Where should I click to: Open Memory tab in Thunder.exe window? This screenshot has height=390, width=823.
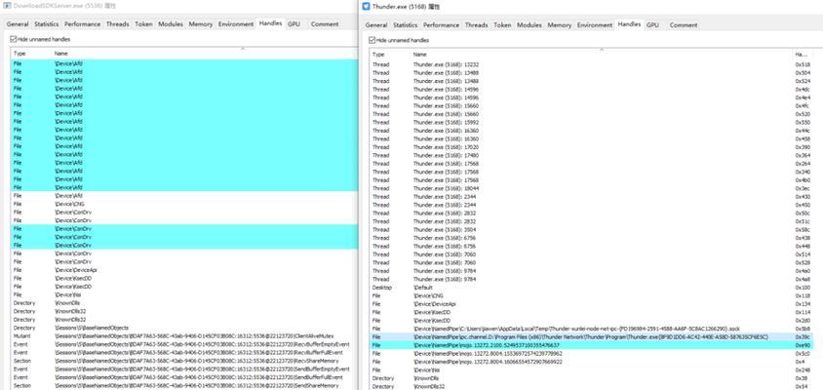click(x=560, y=25)
